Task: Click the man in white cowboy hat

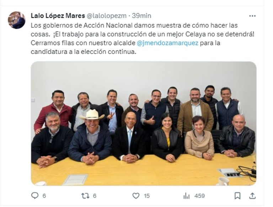Action: (91, 137)
